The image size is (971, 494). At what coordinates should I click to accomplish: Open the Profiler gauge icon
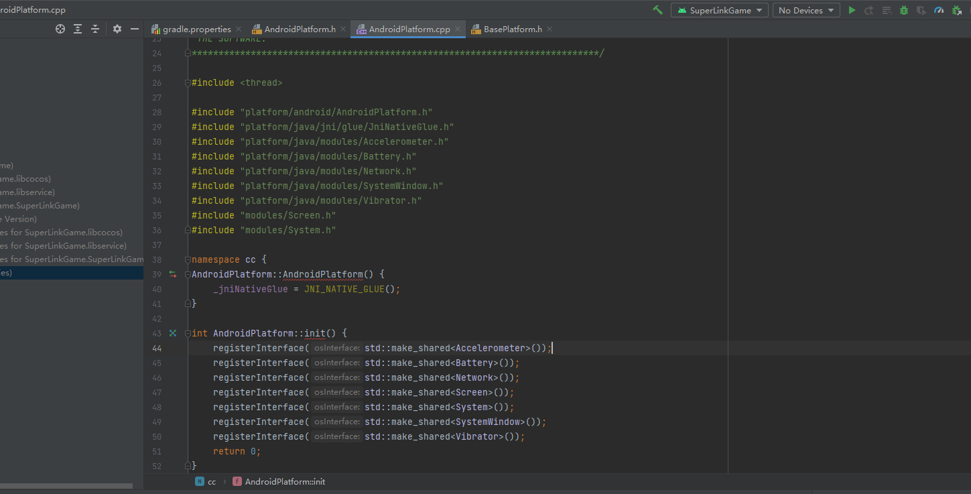(939, 10)
